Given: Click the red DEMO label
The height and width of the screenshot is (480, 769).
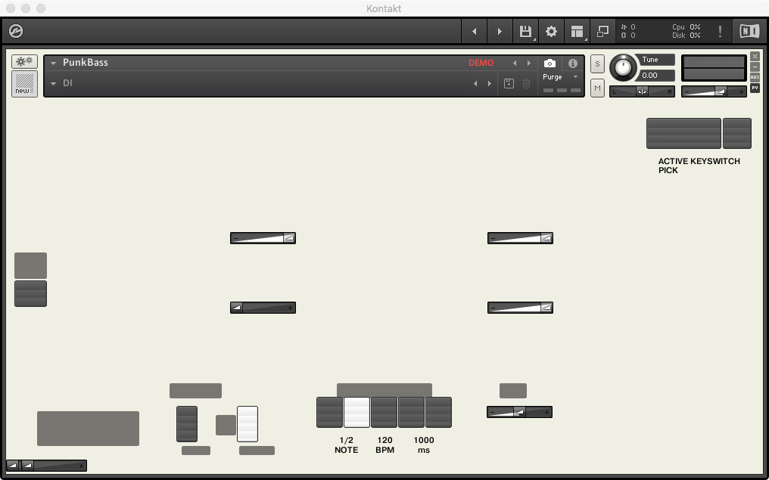Looking at the screenshot, I should click(x=481, y=63).
